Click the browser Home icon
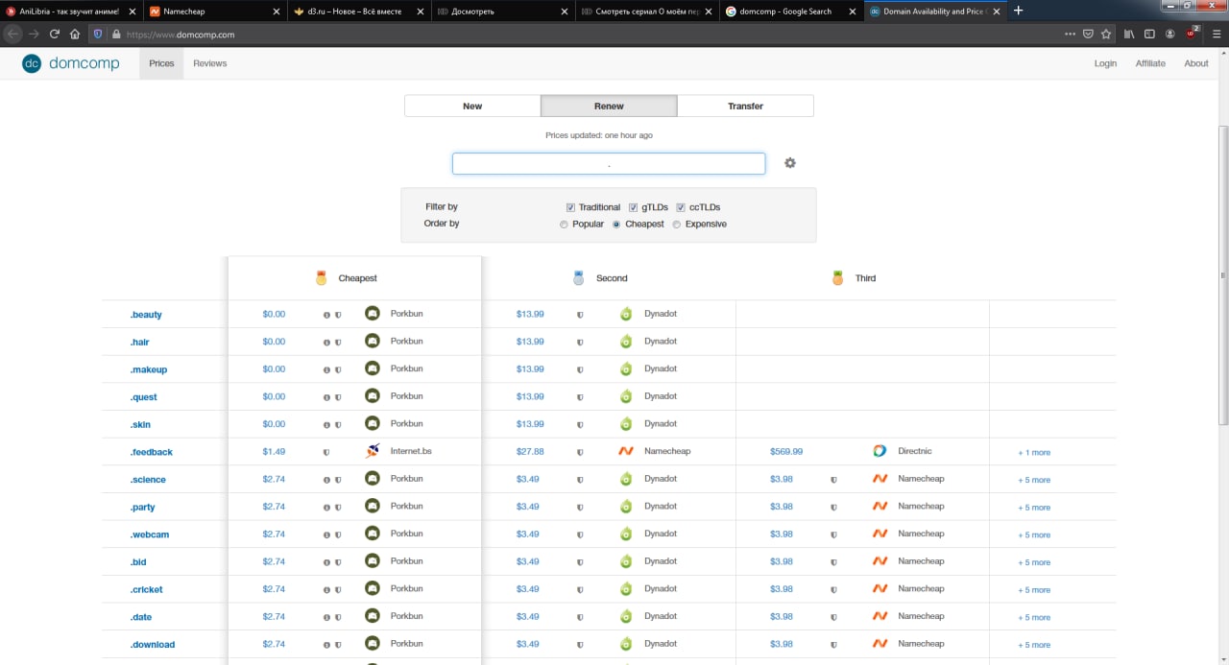1229x665 pixels. 75,34
